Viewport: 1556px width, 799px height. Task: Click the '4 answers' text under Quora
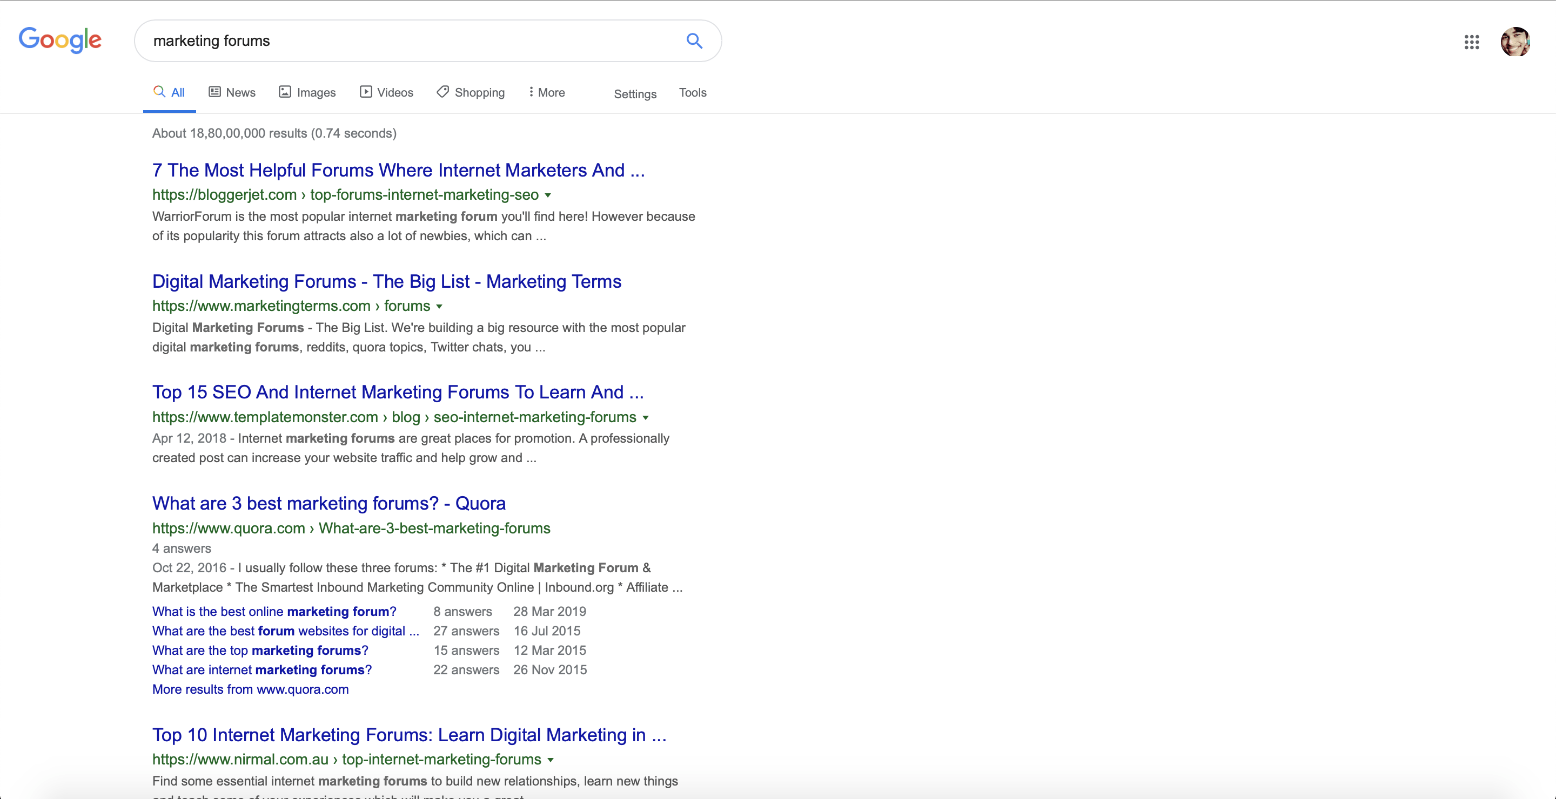[x=182, y=548]
